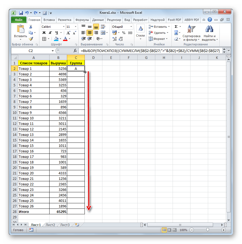Click the Find and Select binoculars icon

210,29
